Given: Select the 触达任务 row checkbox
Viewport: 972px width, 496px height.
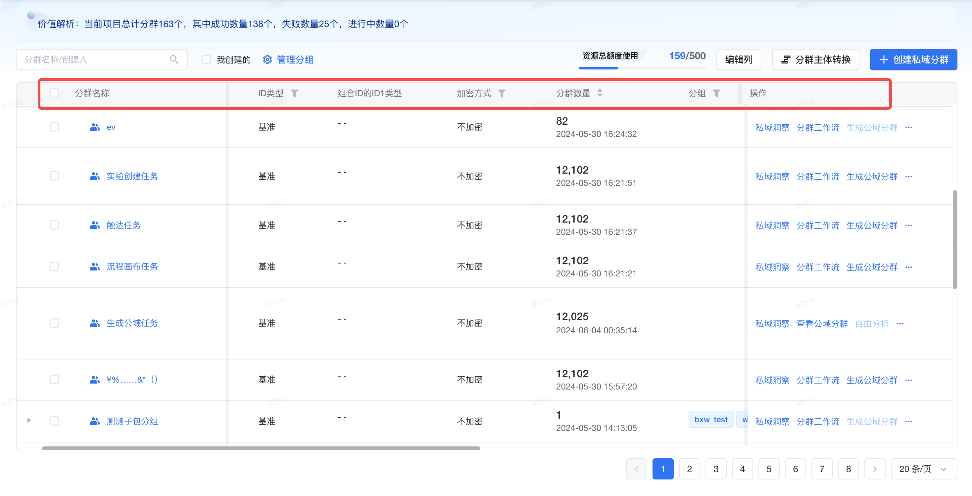Looking at the screenshot, I should pos(54,225).
